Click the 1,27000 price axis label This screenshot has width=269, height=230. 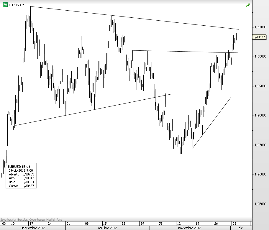click(x=261, y=145)
